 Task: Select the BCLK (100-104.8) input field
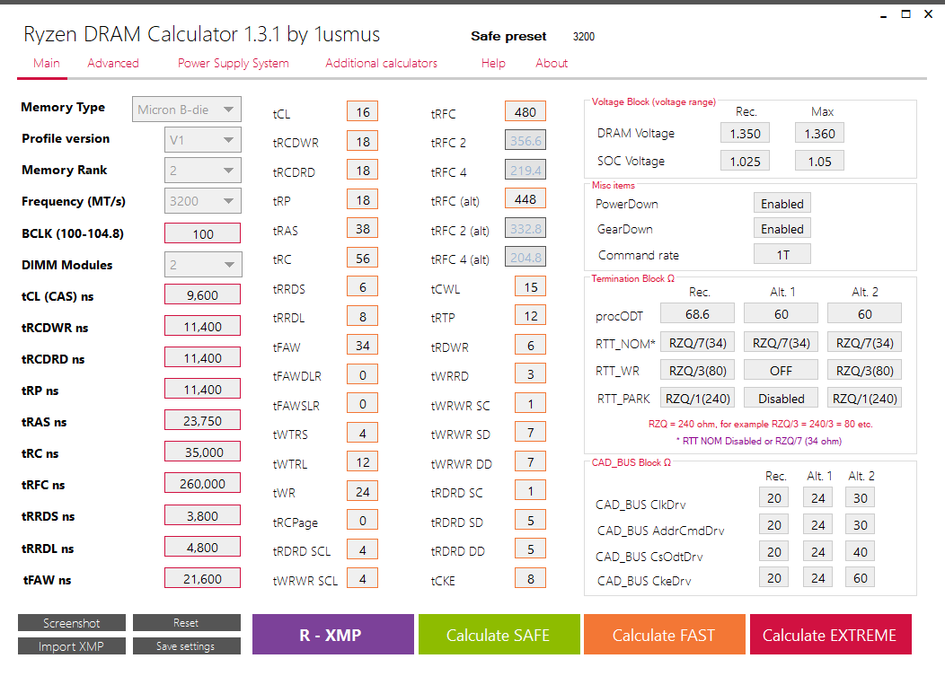point(202,233)
